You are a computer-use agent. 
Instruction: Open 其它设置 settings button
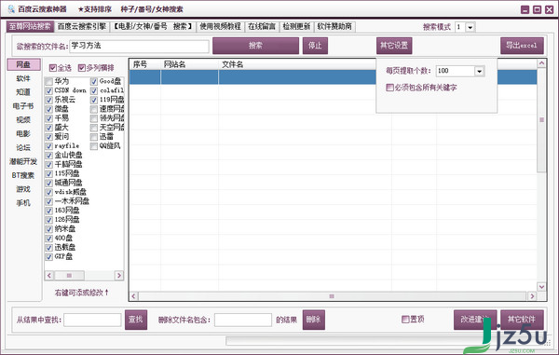pyautogui.click(x=394, y=46)
